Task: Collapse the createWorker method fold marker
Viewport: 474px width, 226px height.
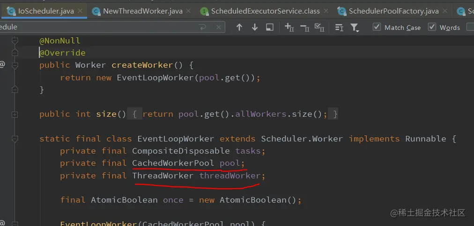Action: coord(15,65)
